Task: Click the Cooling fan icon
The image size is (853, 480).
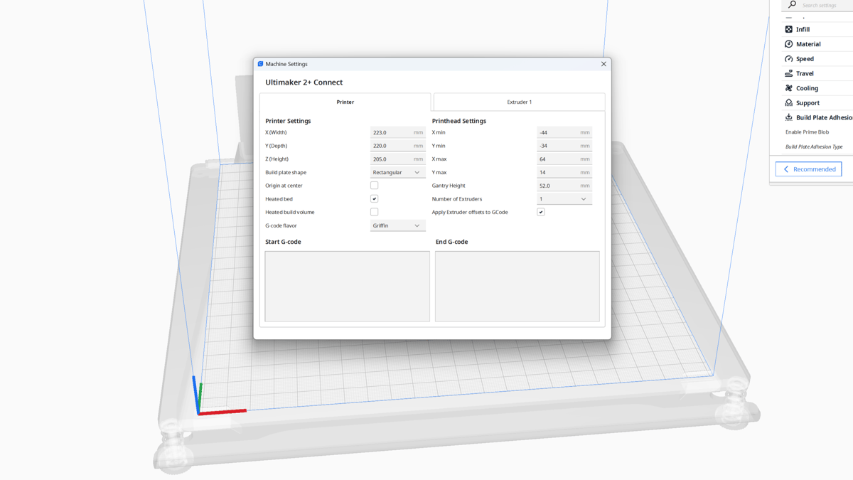Action: [x=788, y=88]
